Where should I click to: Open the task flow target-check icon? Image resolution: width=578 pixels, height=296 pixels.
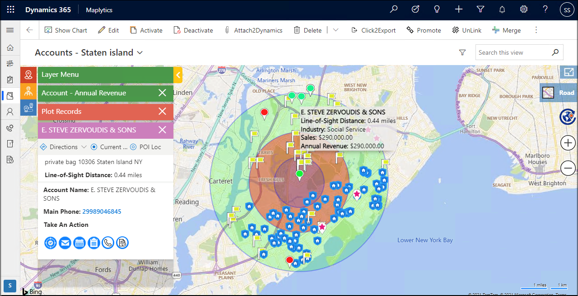click(x=415, y=9)
